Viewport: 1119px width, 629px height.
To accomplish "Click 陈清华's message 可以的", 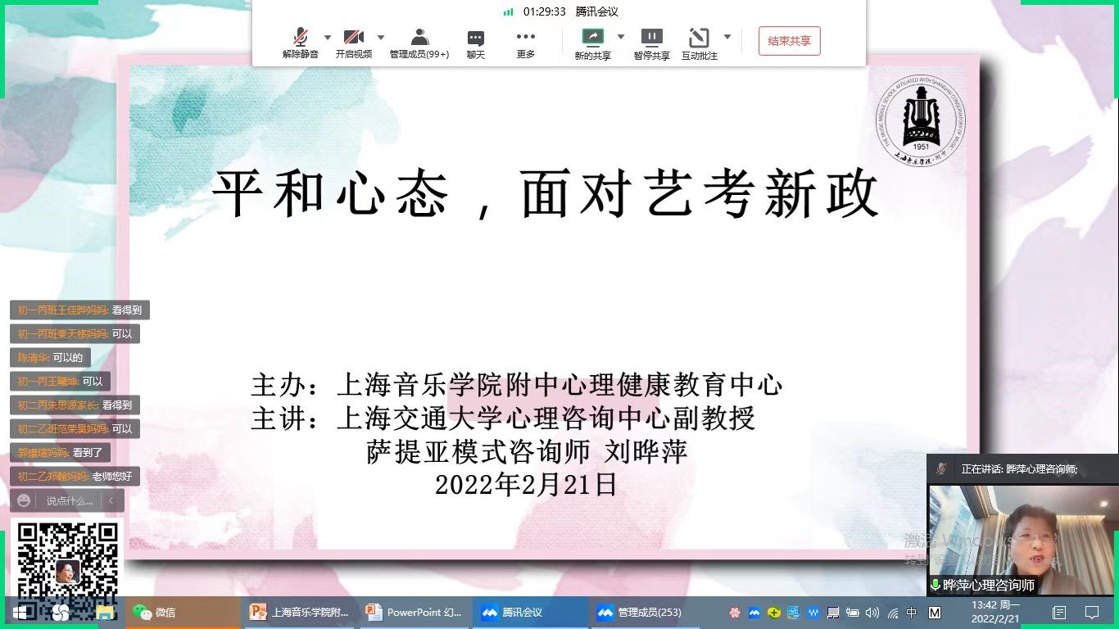I will tap(51, 358).
